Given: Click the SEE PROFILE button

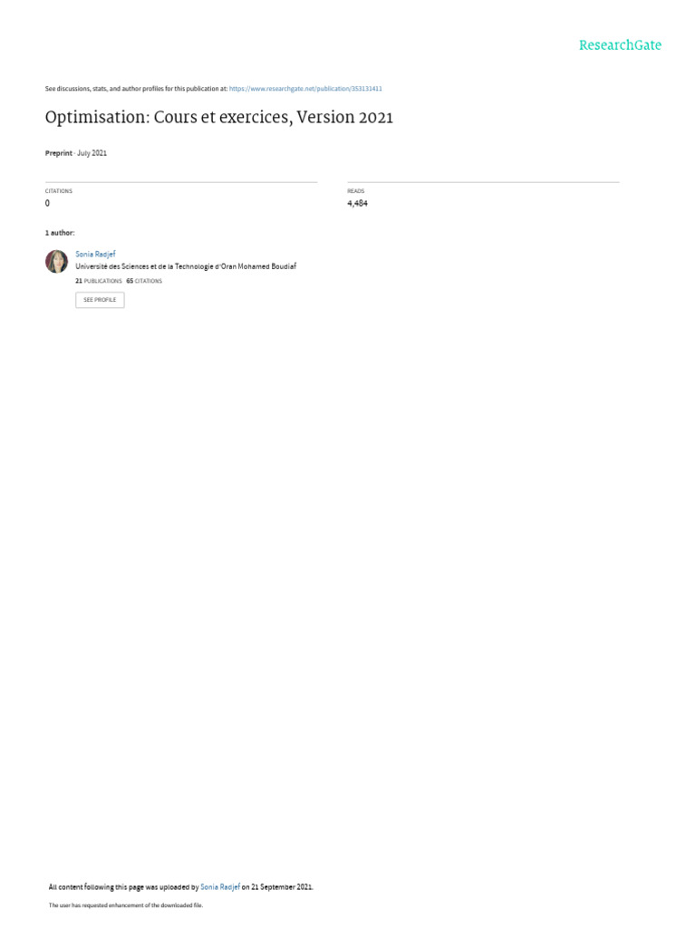Looking at the screenshot, I should [100, 300].
